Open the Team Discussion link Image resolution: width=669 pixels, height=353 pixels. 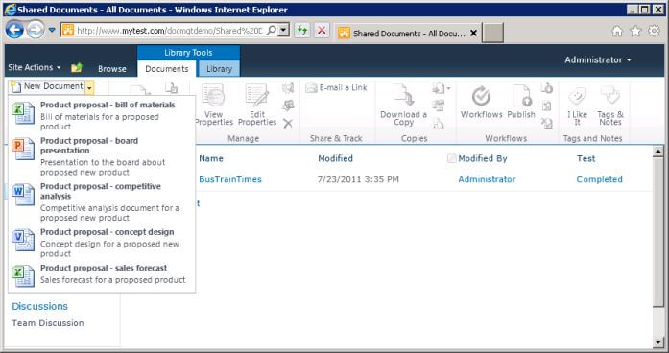point(48,323)
